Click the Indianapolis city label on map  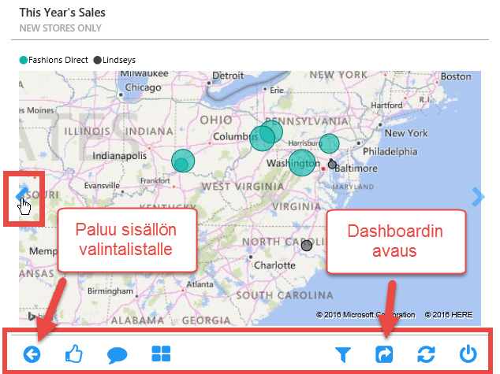[x=120, y=156]
